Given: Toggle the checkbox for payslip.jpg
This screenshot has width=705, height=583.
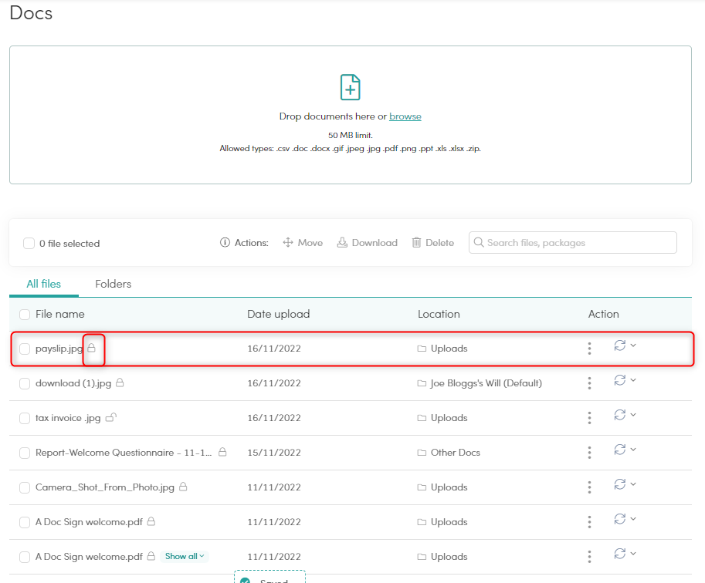Looking at the screenshot, I should click(x=24, y=349).
